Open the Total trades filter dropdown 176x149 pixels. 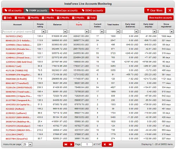(118, 32)
